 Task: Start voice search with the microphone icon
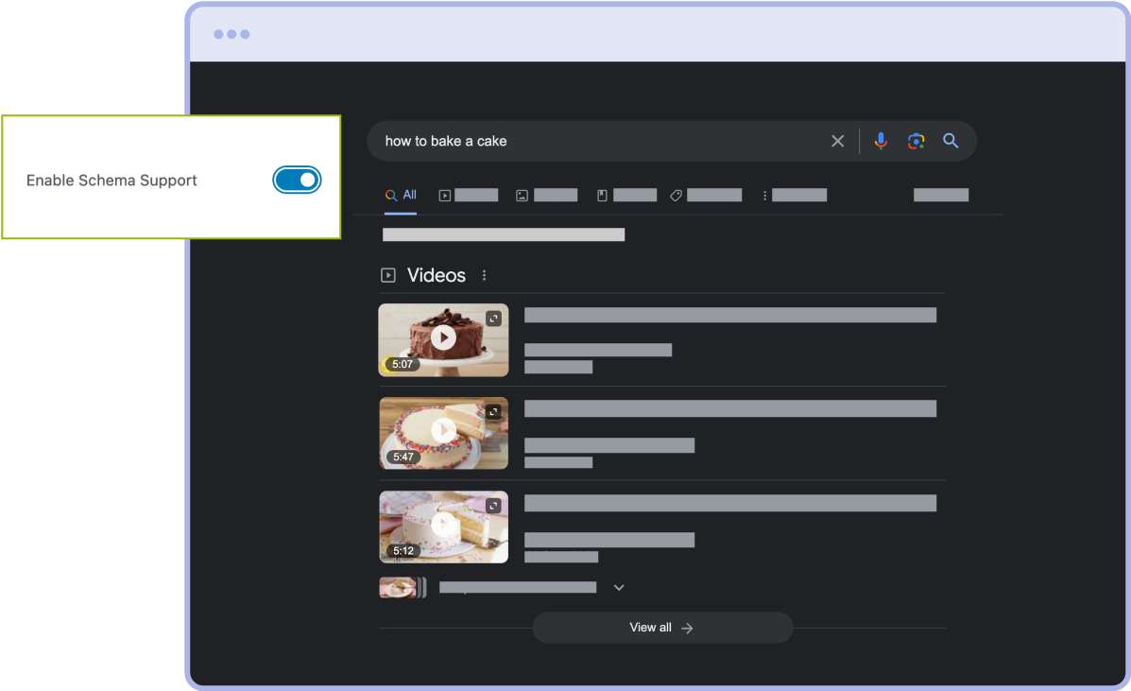pyautogui.click(x=881, y=142)
